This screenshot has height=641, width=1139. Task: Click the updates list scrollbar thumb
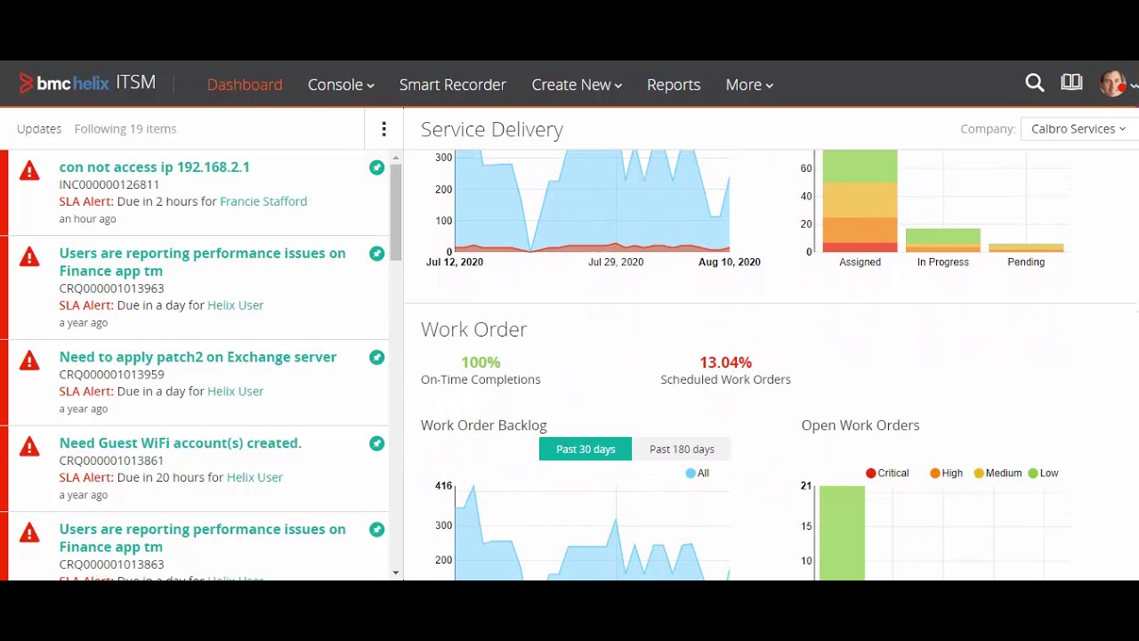(x=396, y=212)
